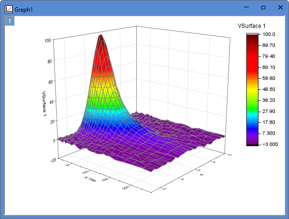This screenshot has height=219, width=289.
Task: Maximize the Graph1 window
Action: pyautogui.click(x=263, y=7)
